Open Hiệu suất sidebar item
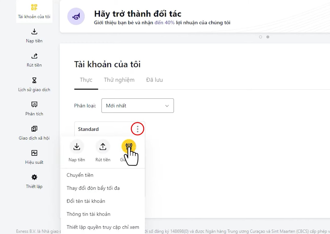The width and height of the screenshot is (330, 234). click(34, 157)
